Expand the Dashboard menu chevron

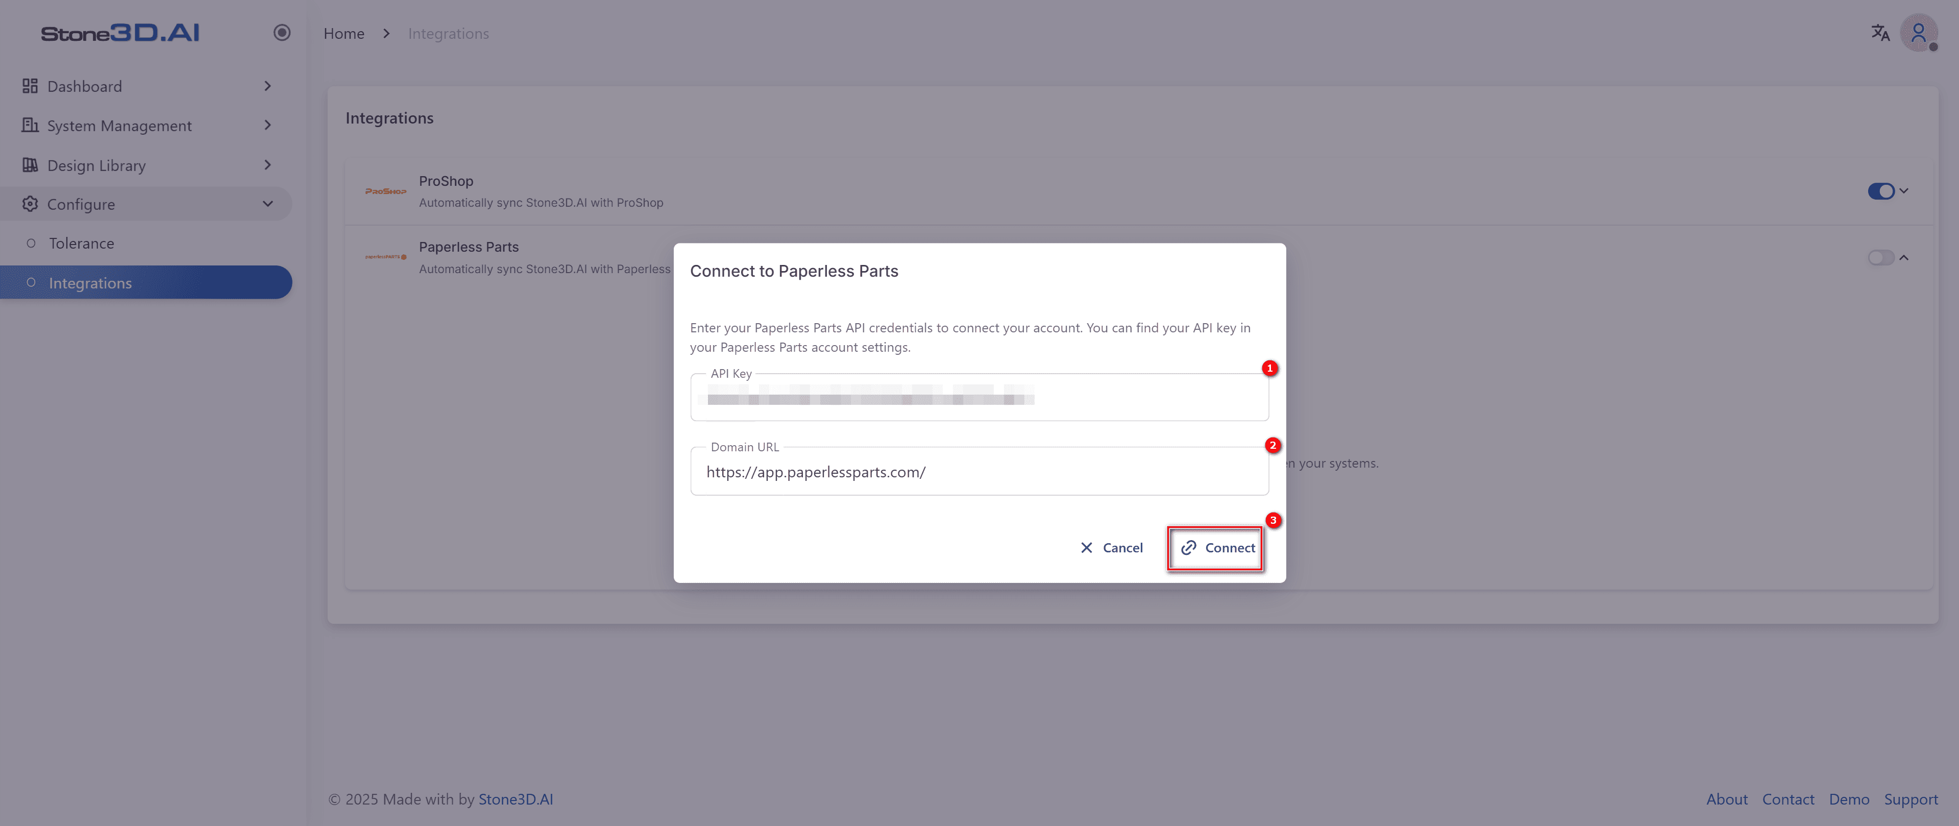267,86
